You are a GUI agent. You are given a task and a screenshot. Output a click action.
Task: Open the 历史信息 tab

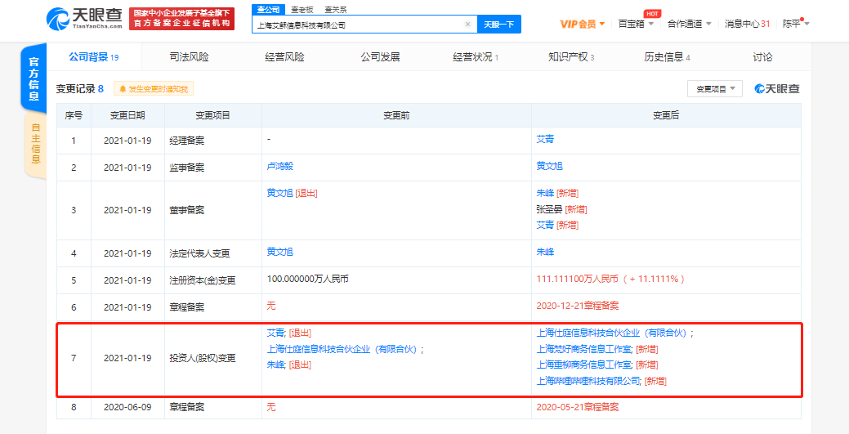pyautogui.click(x=666, y=57)
